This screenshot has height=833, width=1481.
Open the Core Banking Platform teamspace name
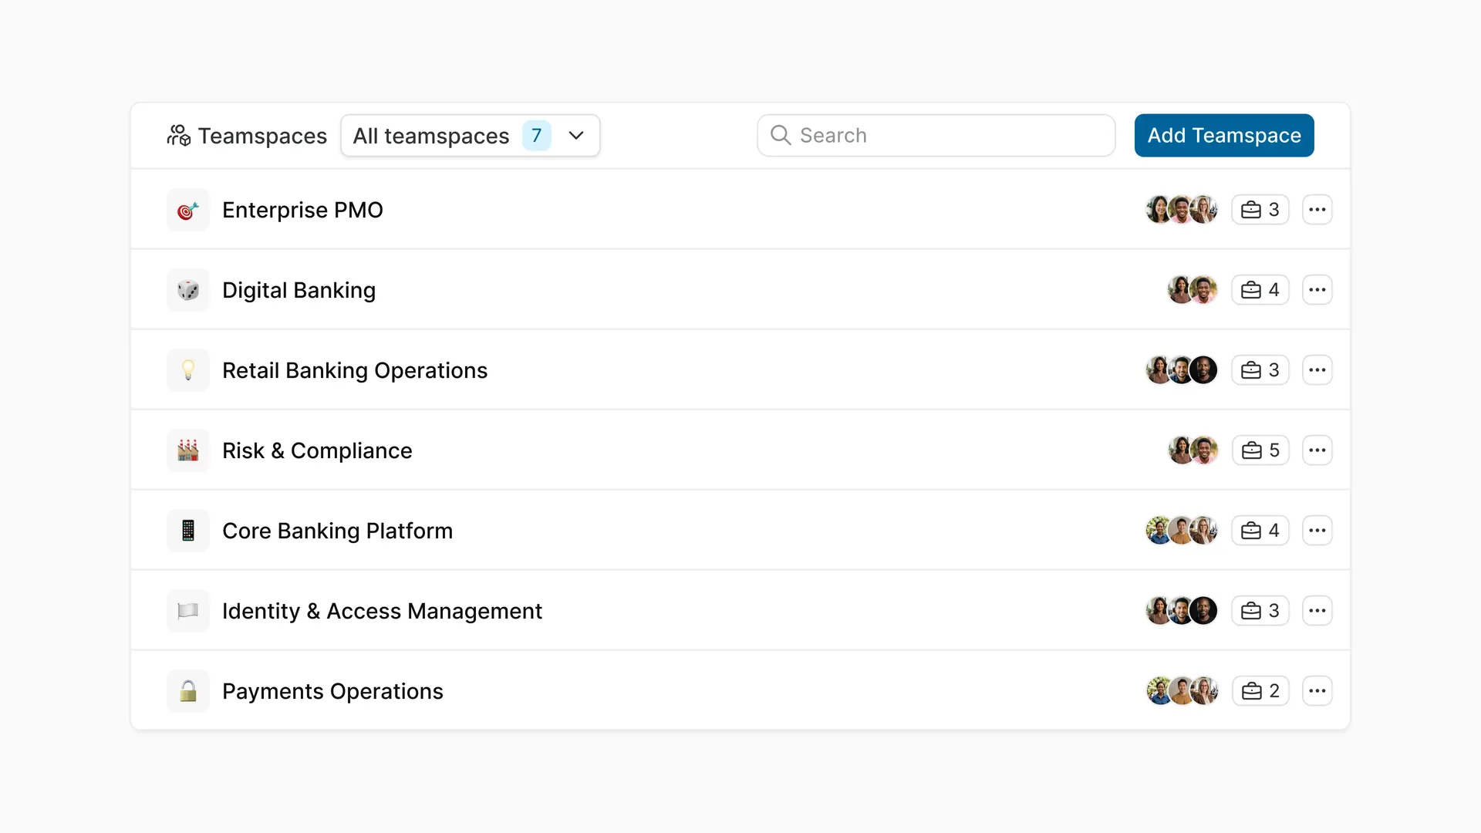coord(337,531)
